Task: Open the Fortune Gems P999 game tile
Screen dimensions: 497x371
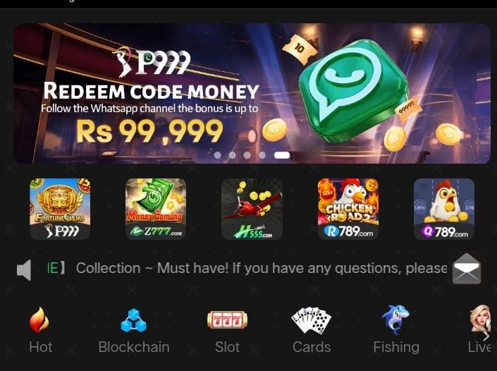Action: (60, 209)
